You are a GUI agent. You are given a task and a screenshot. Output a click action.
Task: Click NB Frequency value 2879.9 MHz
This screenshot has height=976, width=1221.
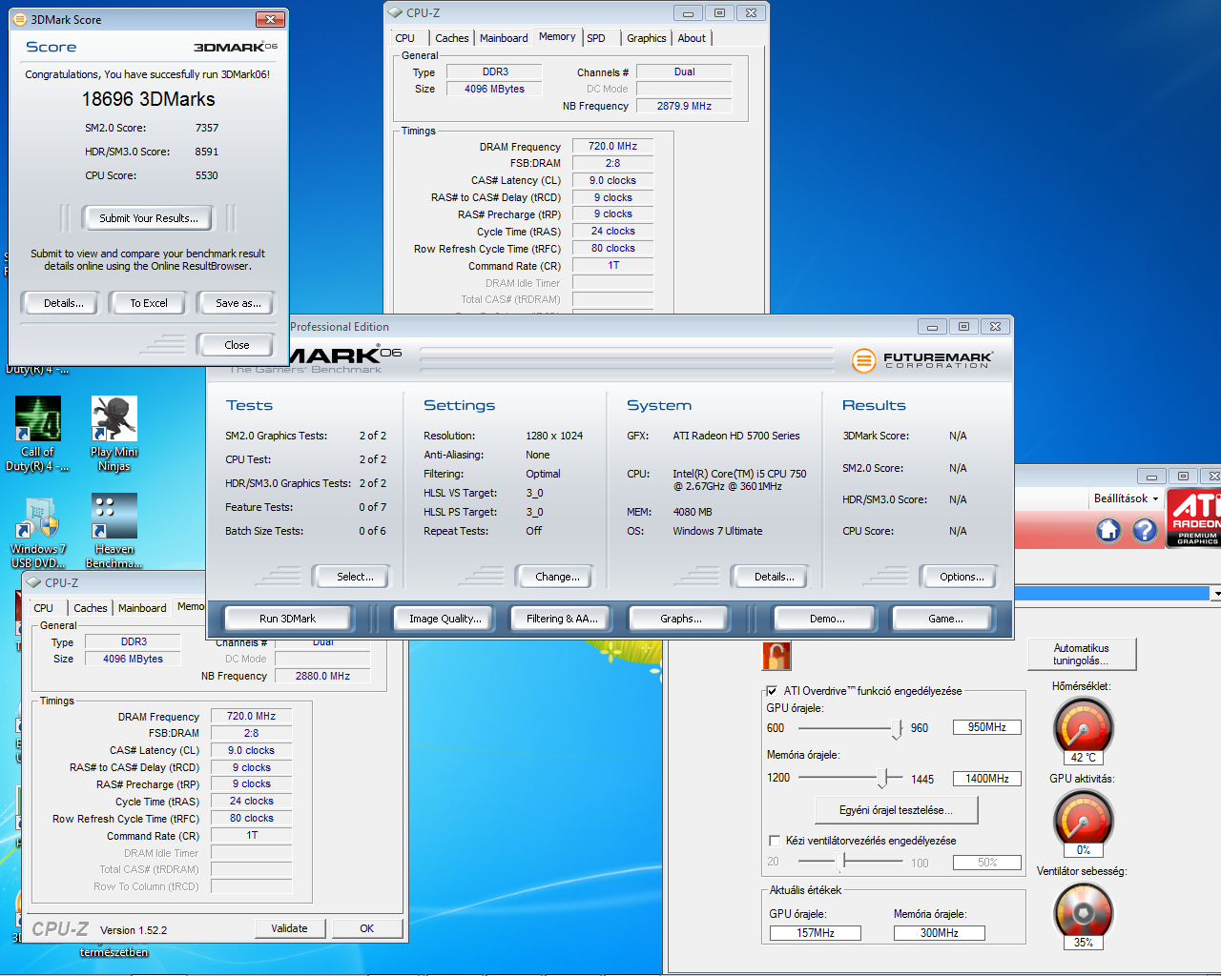[684, 106]
